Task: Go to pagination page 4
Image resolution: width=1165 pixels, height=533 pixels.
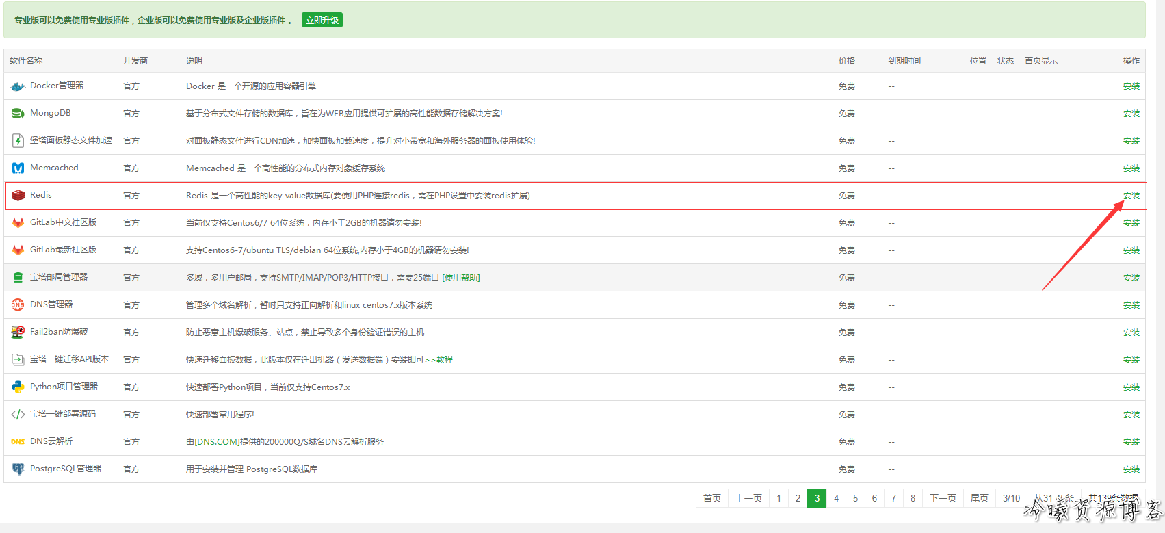Action: [x=836, y=498]
